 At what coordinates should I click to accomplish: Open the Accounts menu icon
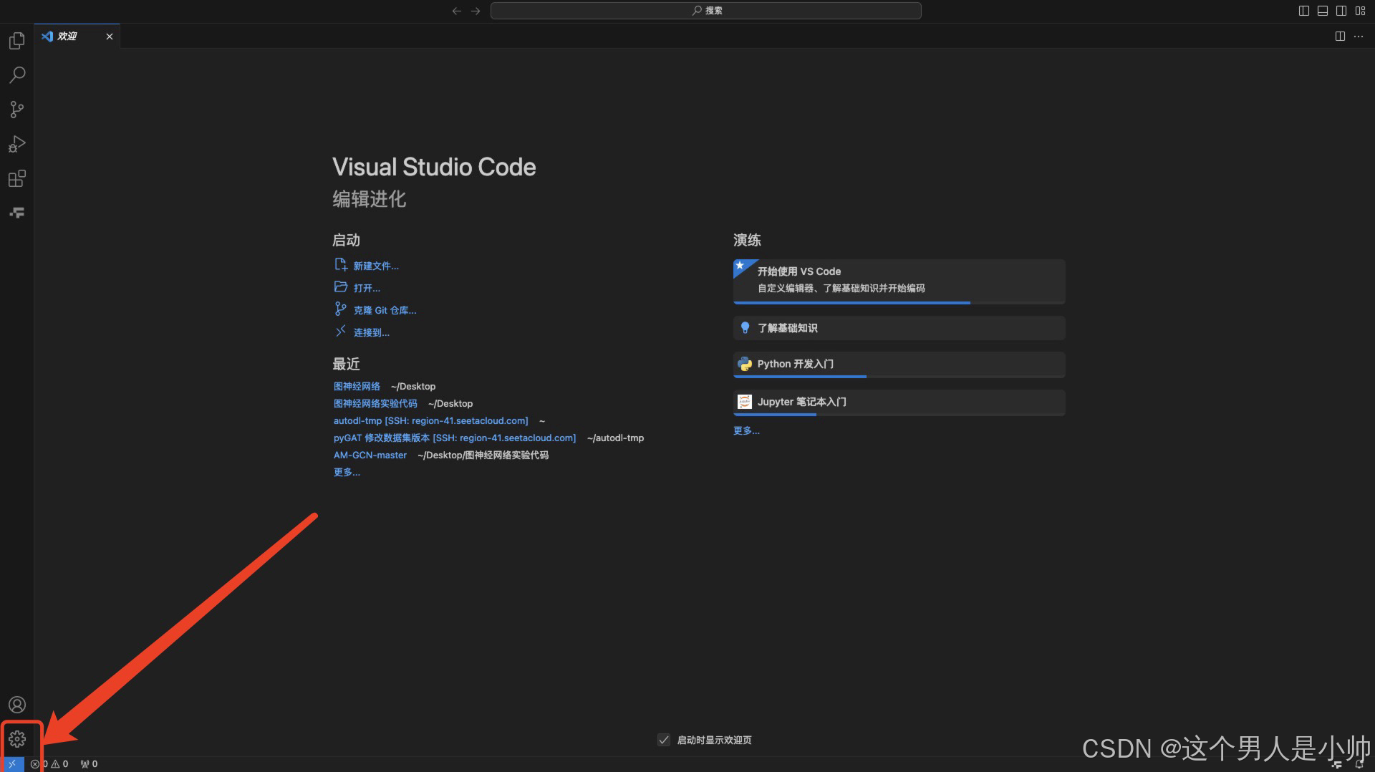17,705
